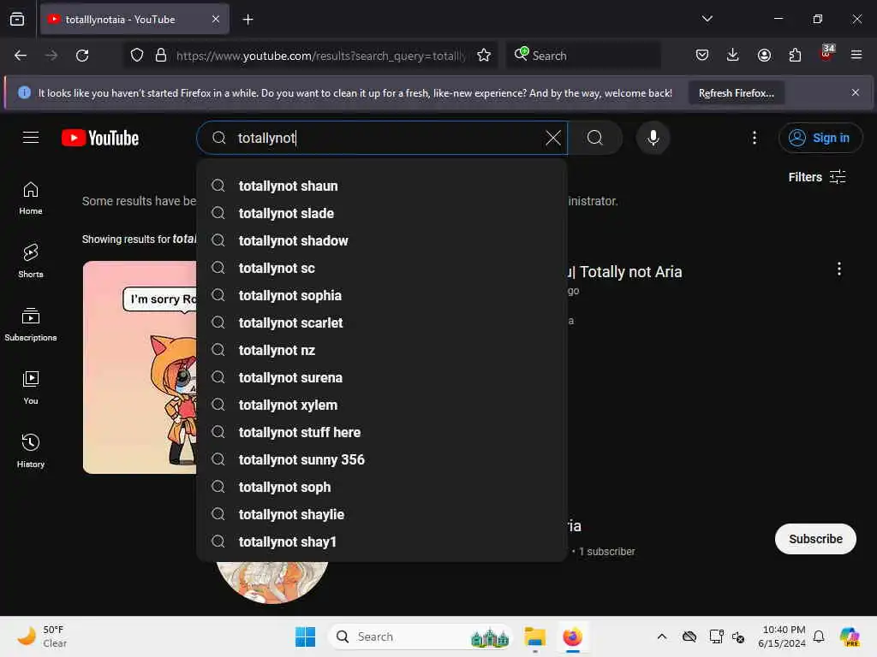This screenshot has height=657, width=877.
Task: Open the Extensions puzzle icon
Action: (x=795, y=56)
